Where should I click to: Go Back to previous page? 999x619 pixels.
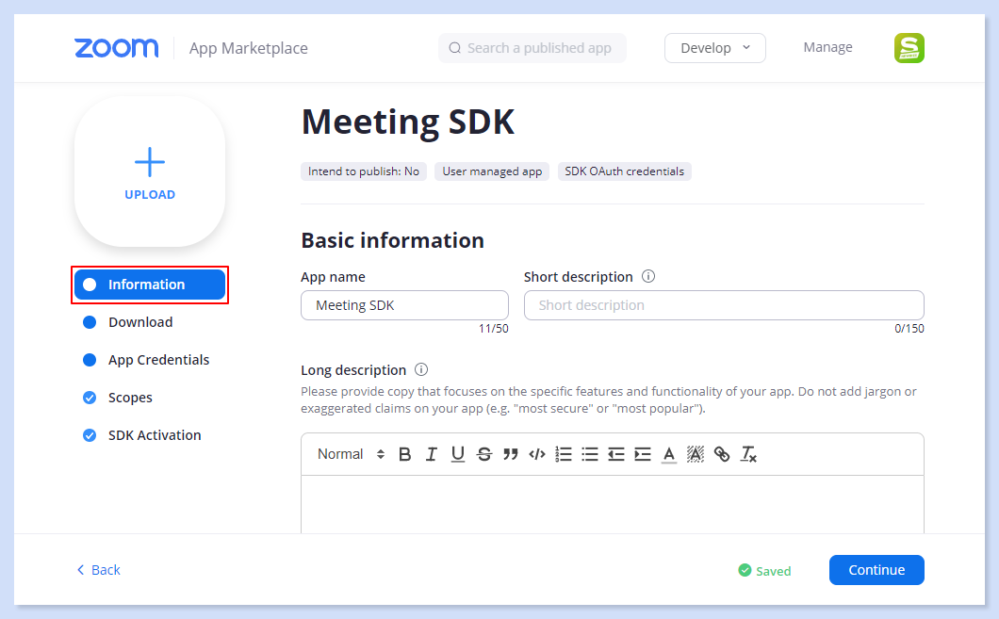(x=99, y=570)
